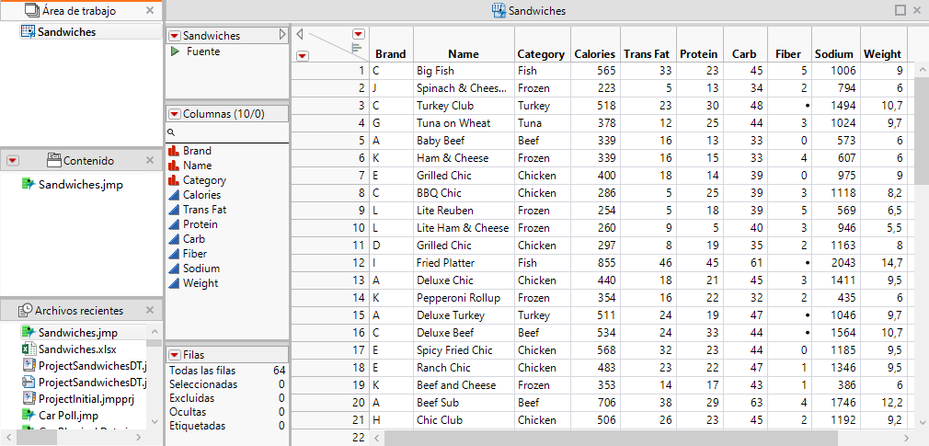Click the data table horizontal scrollbar

[x=611, y=439]
